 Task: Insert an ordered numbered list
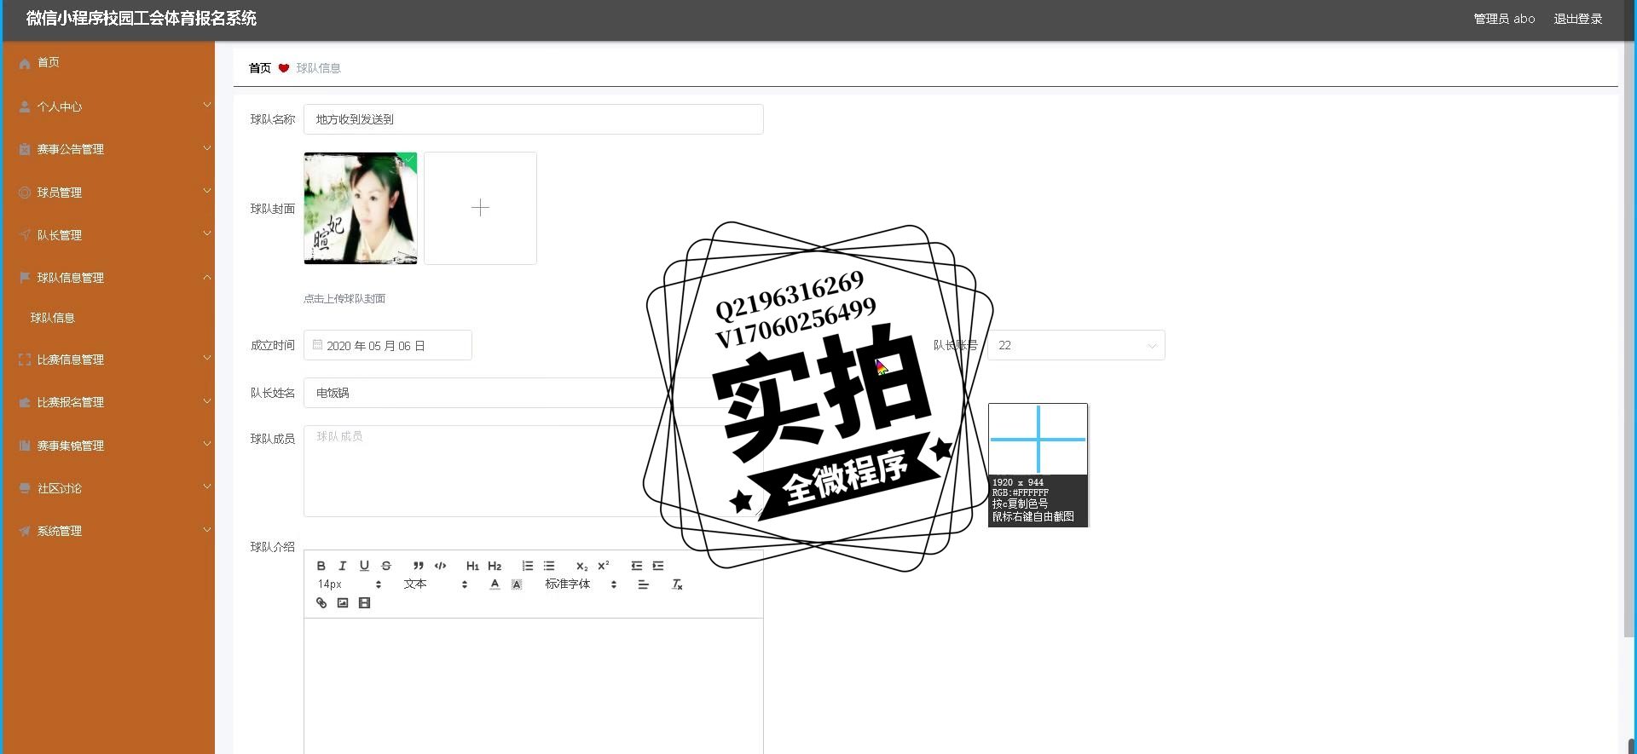528,566
